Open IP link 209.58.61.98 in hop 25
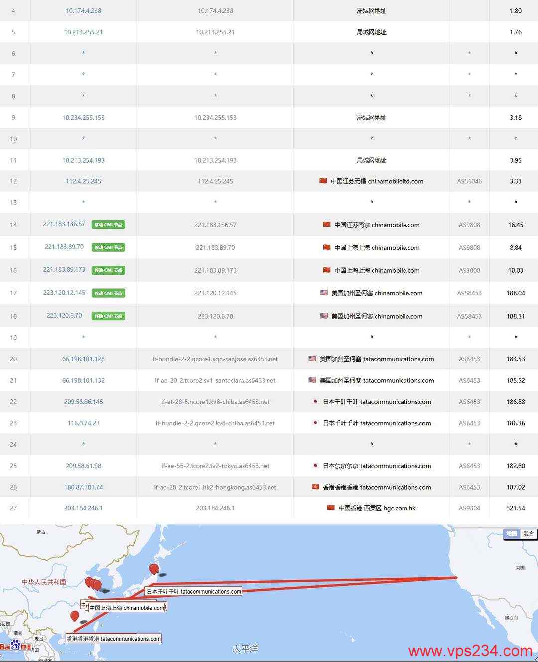The width and height of the screenshot is (538, 662). 83,466
